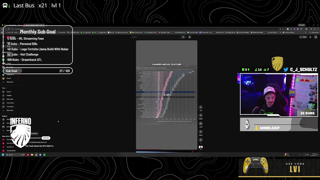320x180 pixels.
Task: Open the Chrome three-dot menu
Action: pos(317,29)
